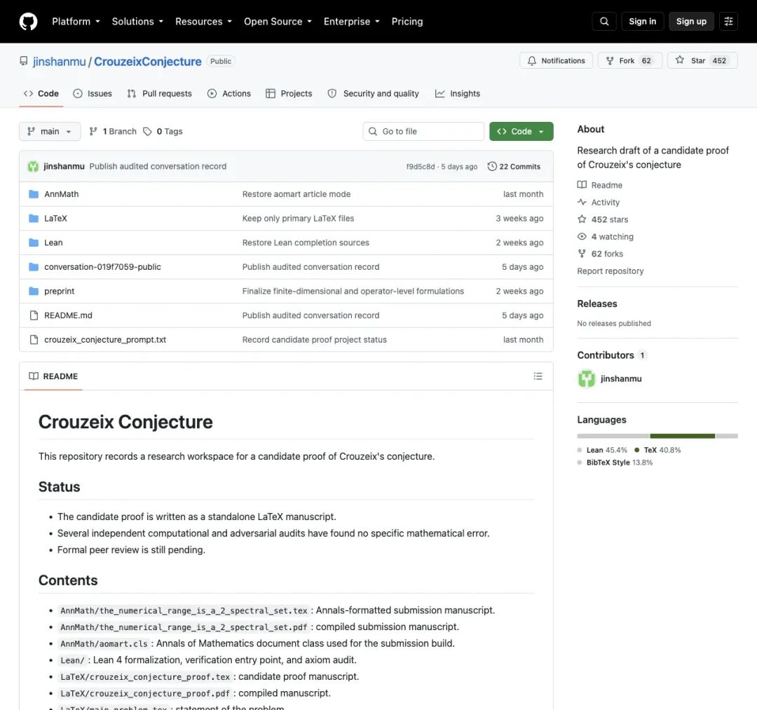Viewport: 757px width, 710px height.
Task: Select the Code tab
Action: pyautogui.click(x=41, y=93)
